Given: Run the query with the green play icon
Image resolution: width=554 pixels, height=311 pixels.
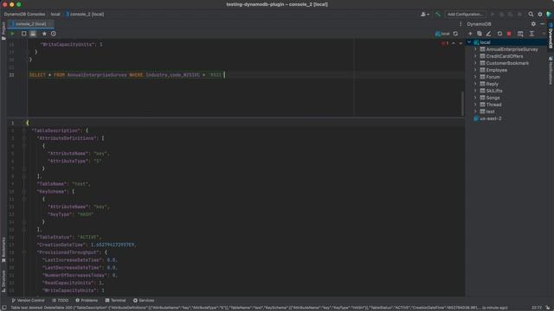Looking at the screenshot, I should tap(12, 34).
